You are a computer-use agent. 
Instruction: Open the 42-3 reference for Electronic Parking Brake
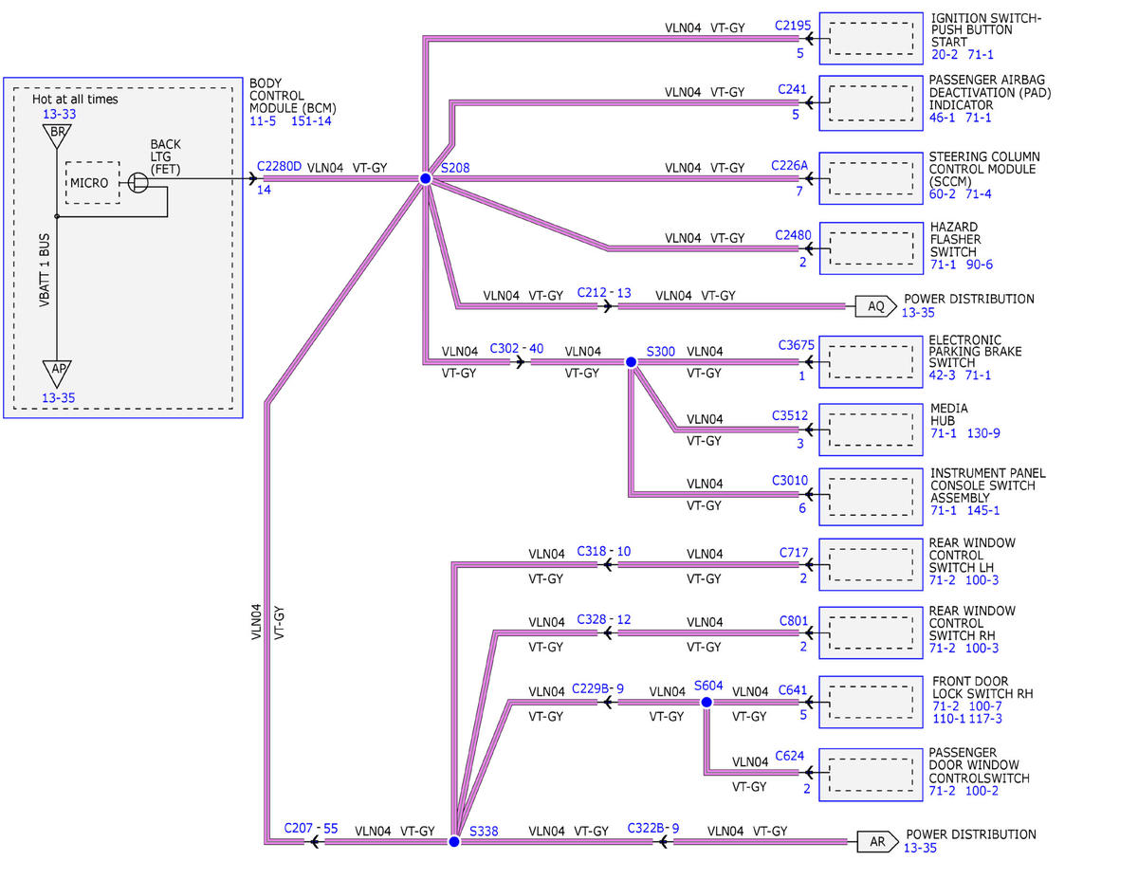(x=945, y=375)
